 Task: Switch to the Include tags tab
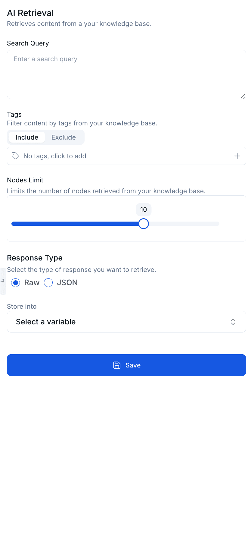pos(27,137)
